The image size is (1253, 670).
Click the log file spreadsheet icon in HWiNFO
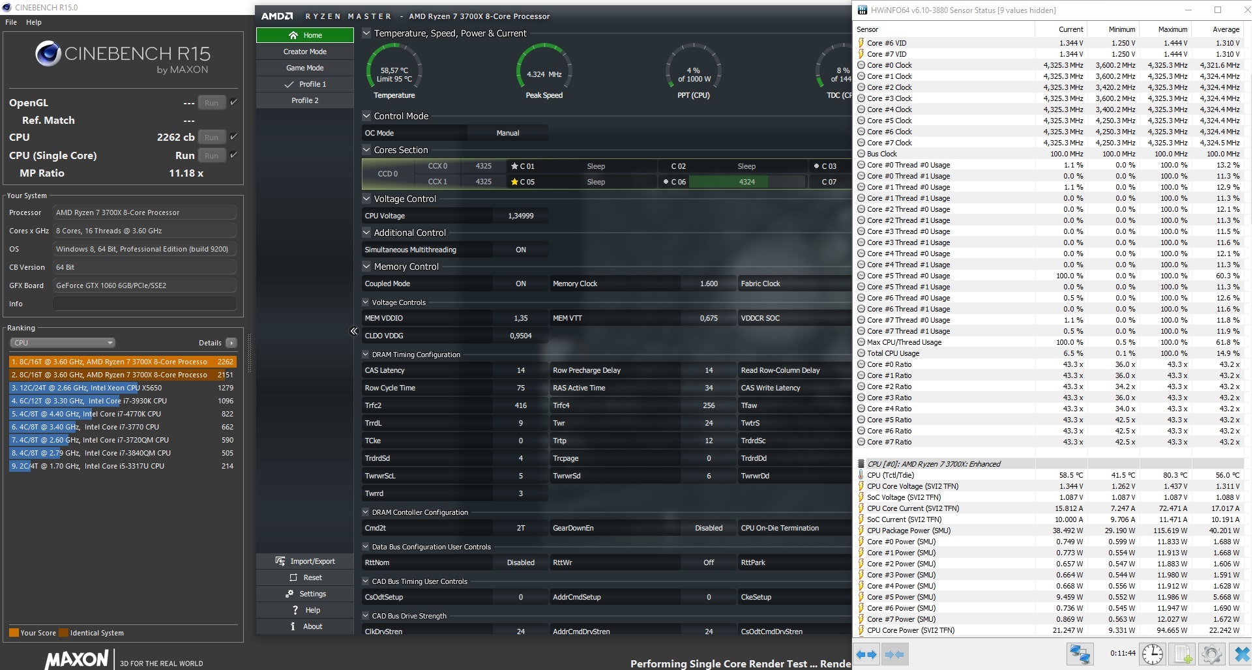(1183, 654)
